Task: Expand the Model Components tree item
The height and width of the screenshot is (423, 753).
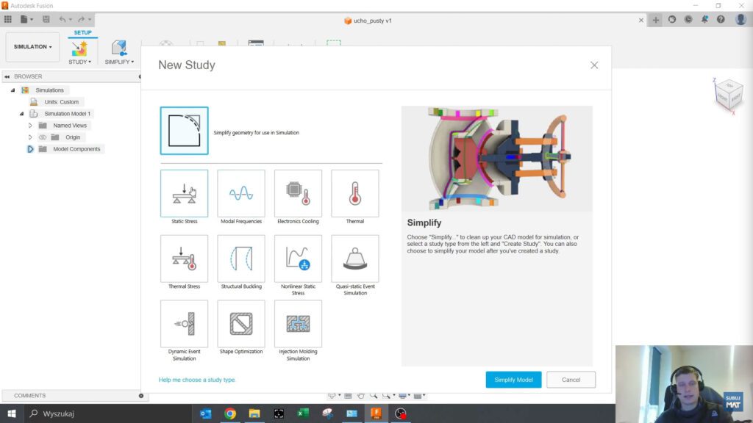Action: point(29,148)
